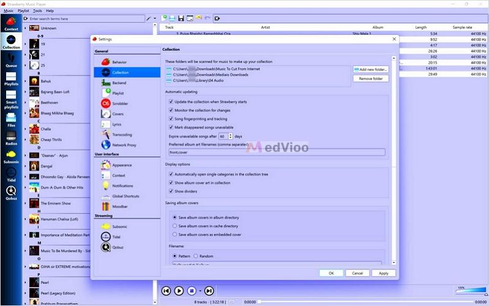Open the Tidal tab in the main sidebar

coord(11,175)
